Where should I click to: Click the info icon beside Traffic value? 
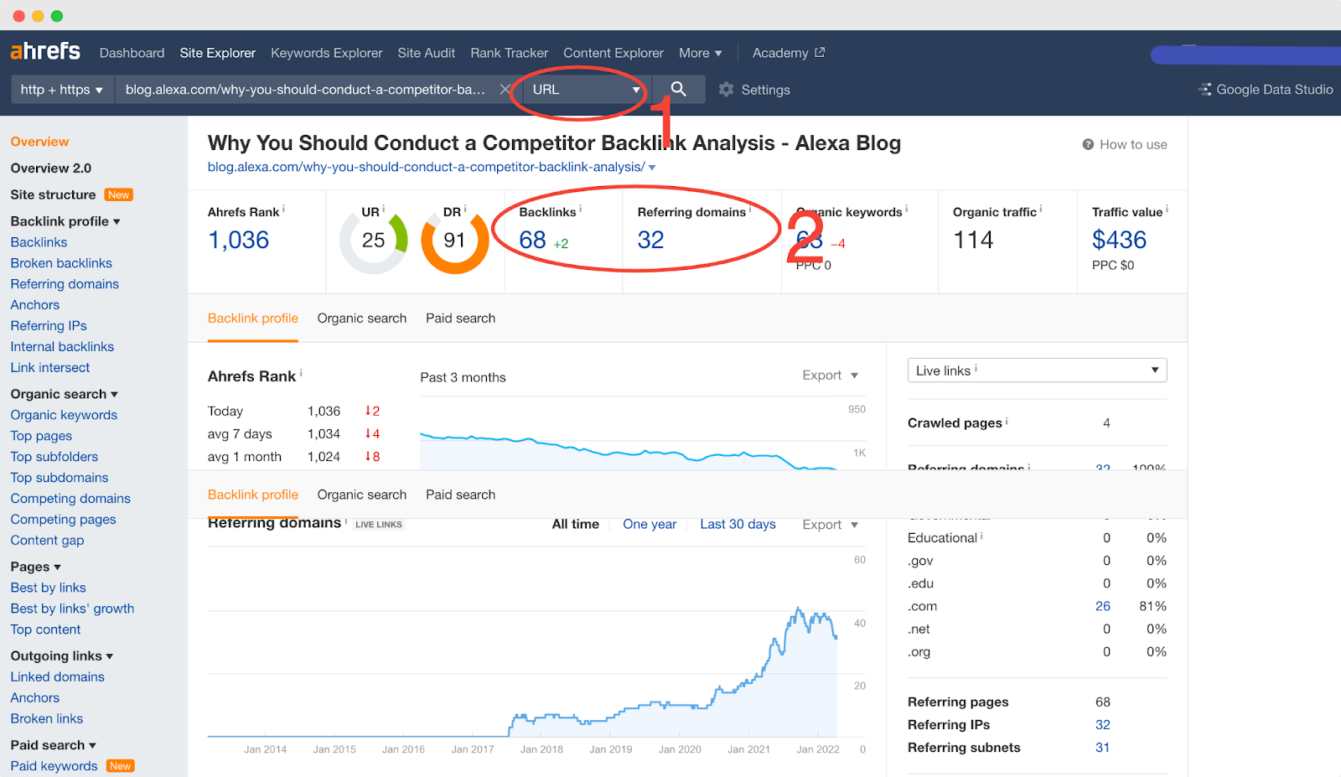tap(1167, 209)
